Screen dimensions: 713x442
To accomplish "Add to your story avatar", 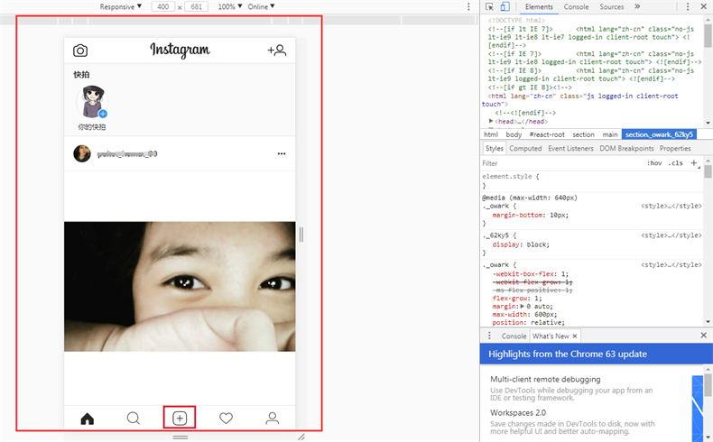I will [92, 102].
